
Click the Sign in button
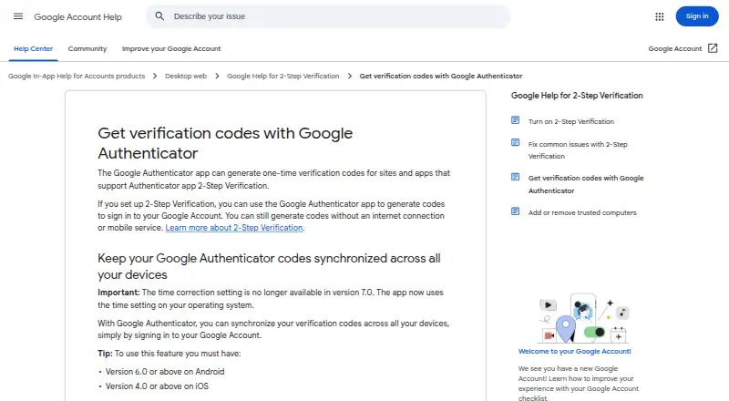point(697,16)
